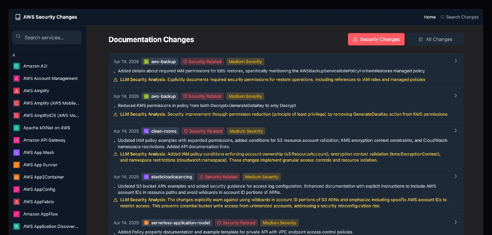Open the AWS App2Container icon
The height and width of the screenshot is (235, 492).
coord(16,177)
